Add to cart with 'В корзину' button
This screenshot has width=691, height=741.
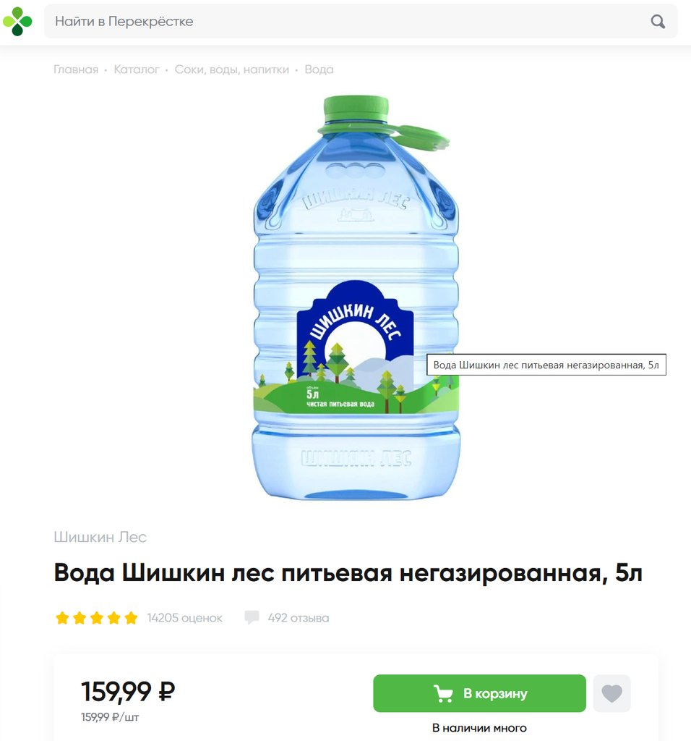(x=479, y=693)
